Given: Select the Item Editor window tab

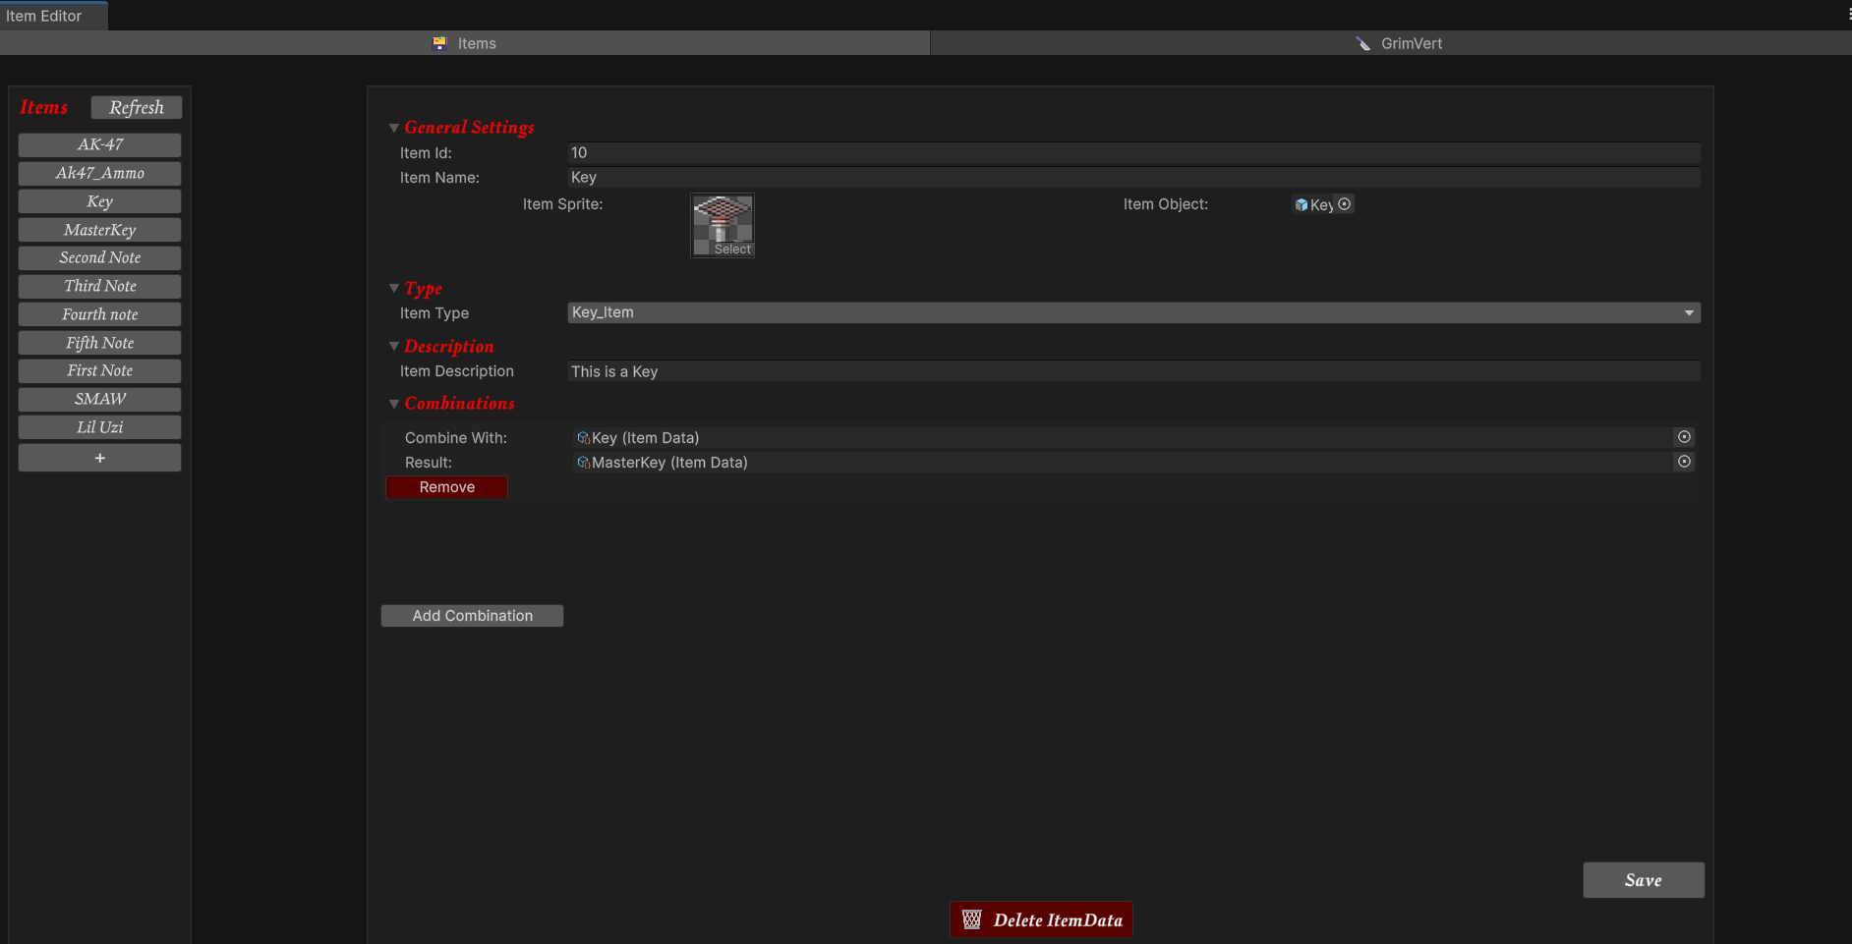Looking at the screenshot, I should pos(54,16).
